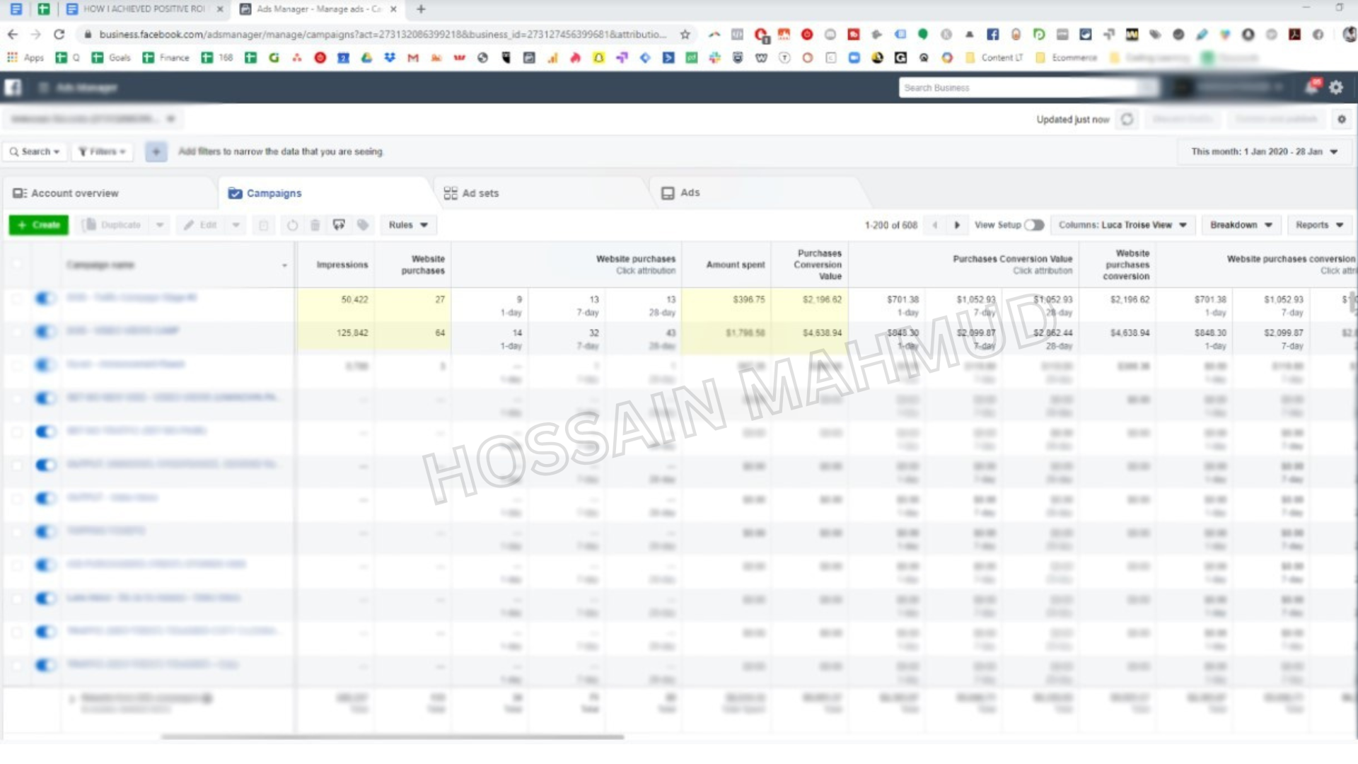
Task: Toggle the fourth campaign row switch
Action: (x=45, y=398)
